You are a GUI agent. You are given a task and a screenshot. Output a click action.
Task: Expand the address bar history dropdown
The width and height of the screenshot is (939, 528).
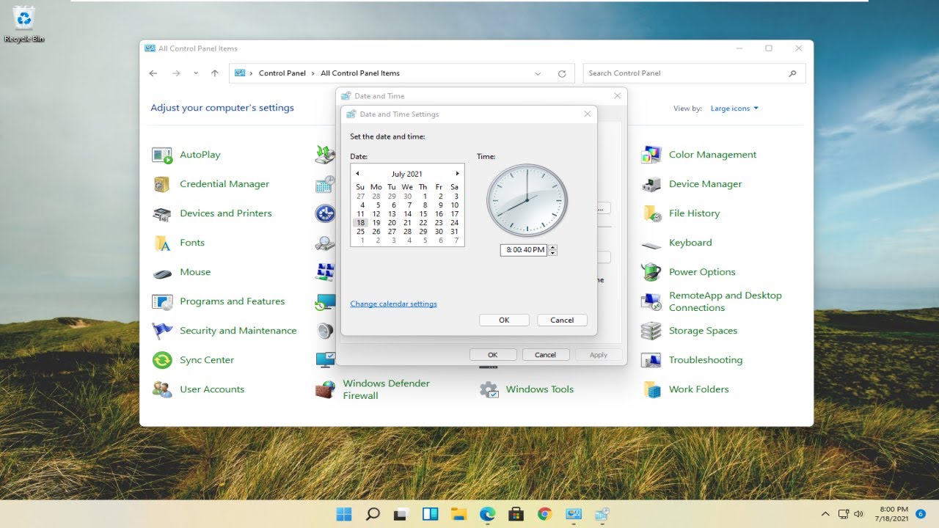coord(538,73)
